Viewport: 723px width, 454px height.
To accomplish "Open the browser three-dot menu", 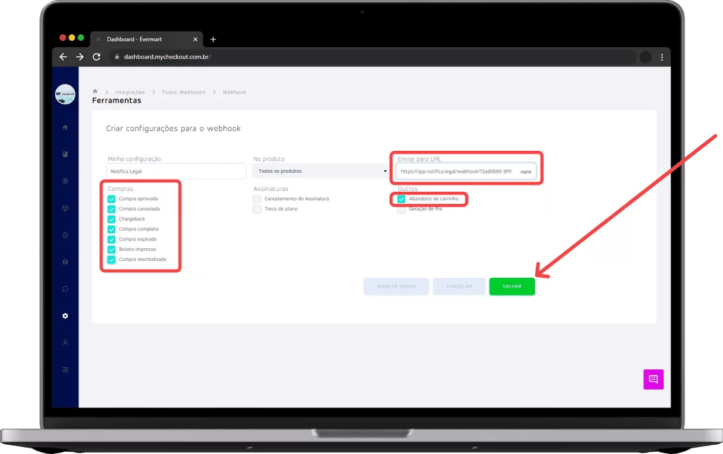I will point(661,57).
